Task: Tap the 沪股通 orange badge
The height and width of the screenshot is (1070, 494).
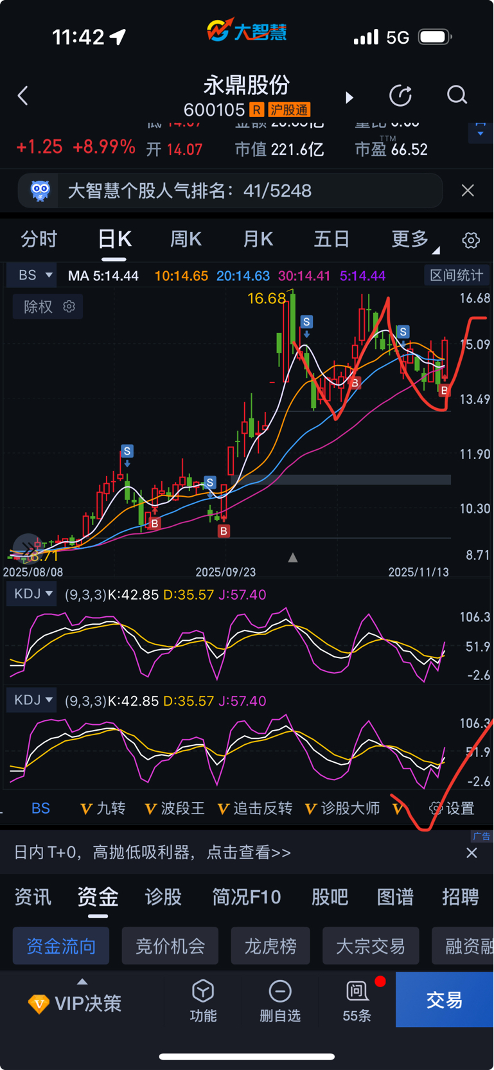Action: [289, 110]
